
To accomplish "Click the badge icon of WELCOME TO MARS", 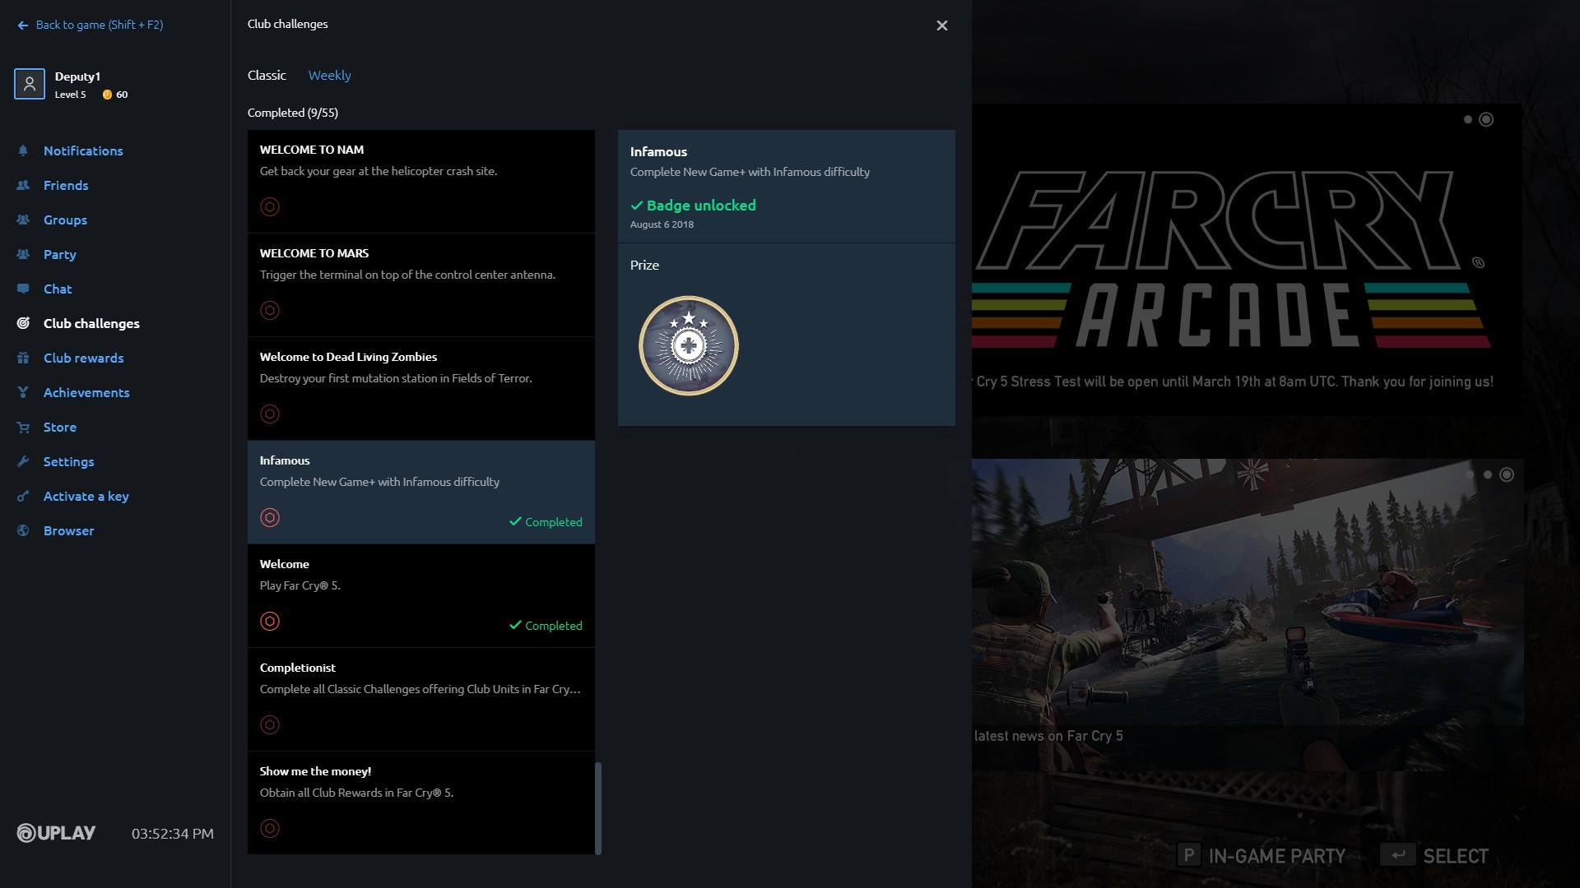I will (x=270, y=310).
